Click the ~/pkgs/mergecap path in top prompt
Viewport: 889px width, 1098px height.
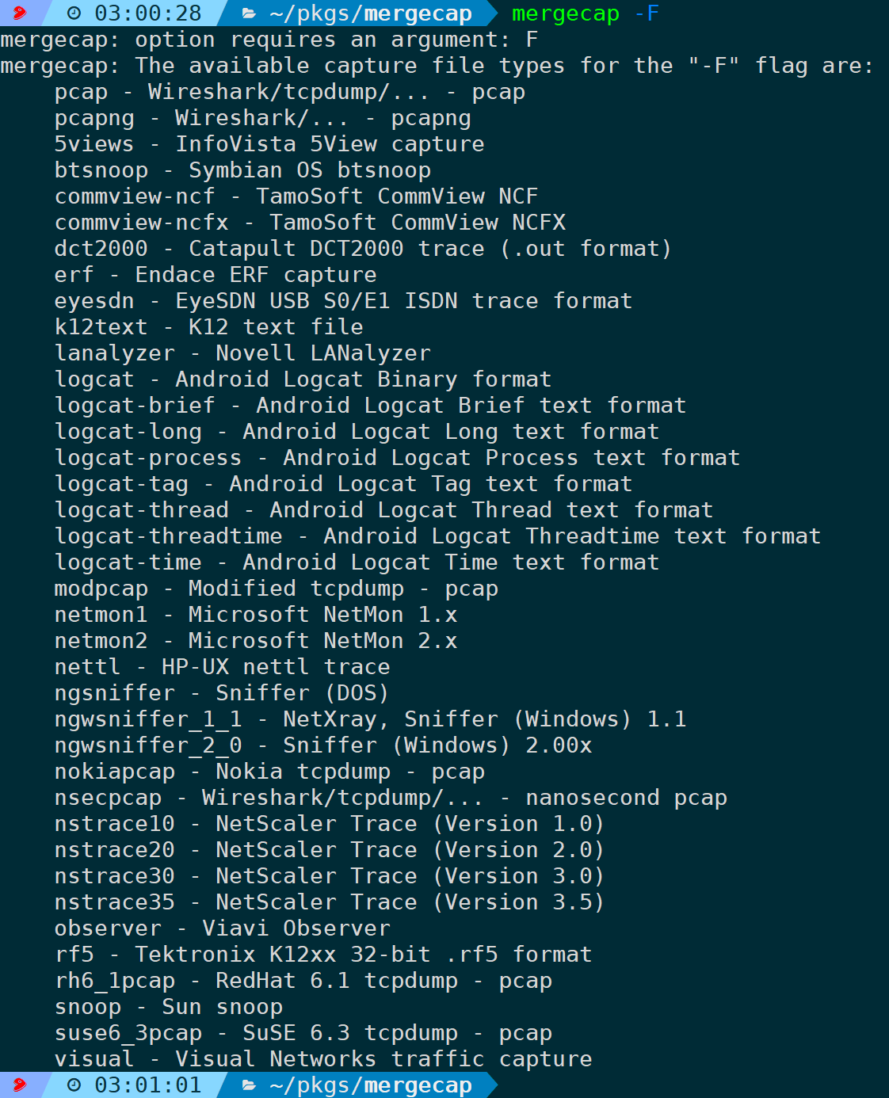370,13
